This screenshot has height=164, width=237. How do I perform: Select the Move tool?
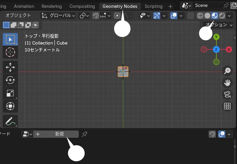click(x=10, y=67)
